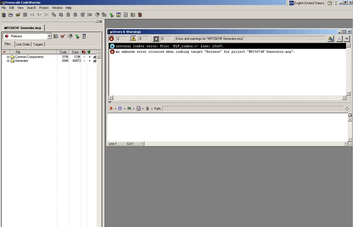Click the Find in error messages icon

click(330, 39)
